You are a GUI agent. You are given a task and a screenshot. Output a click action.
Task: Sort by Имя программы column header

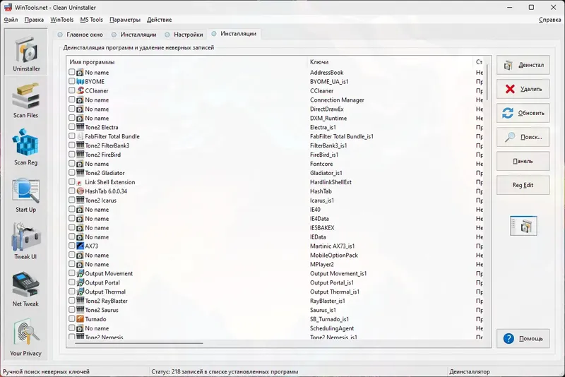pyautogui.click(x=187, y=62)
